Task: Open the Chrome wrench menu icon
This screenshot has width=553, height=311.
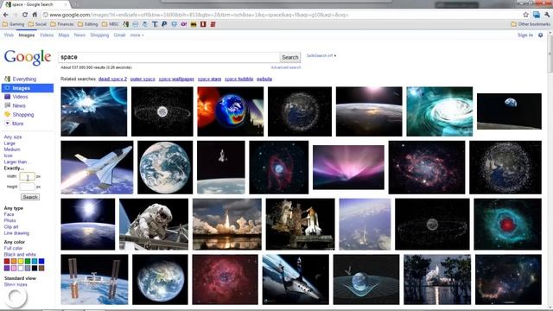Action: (x=547, y=15)
